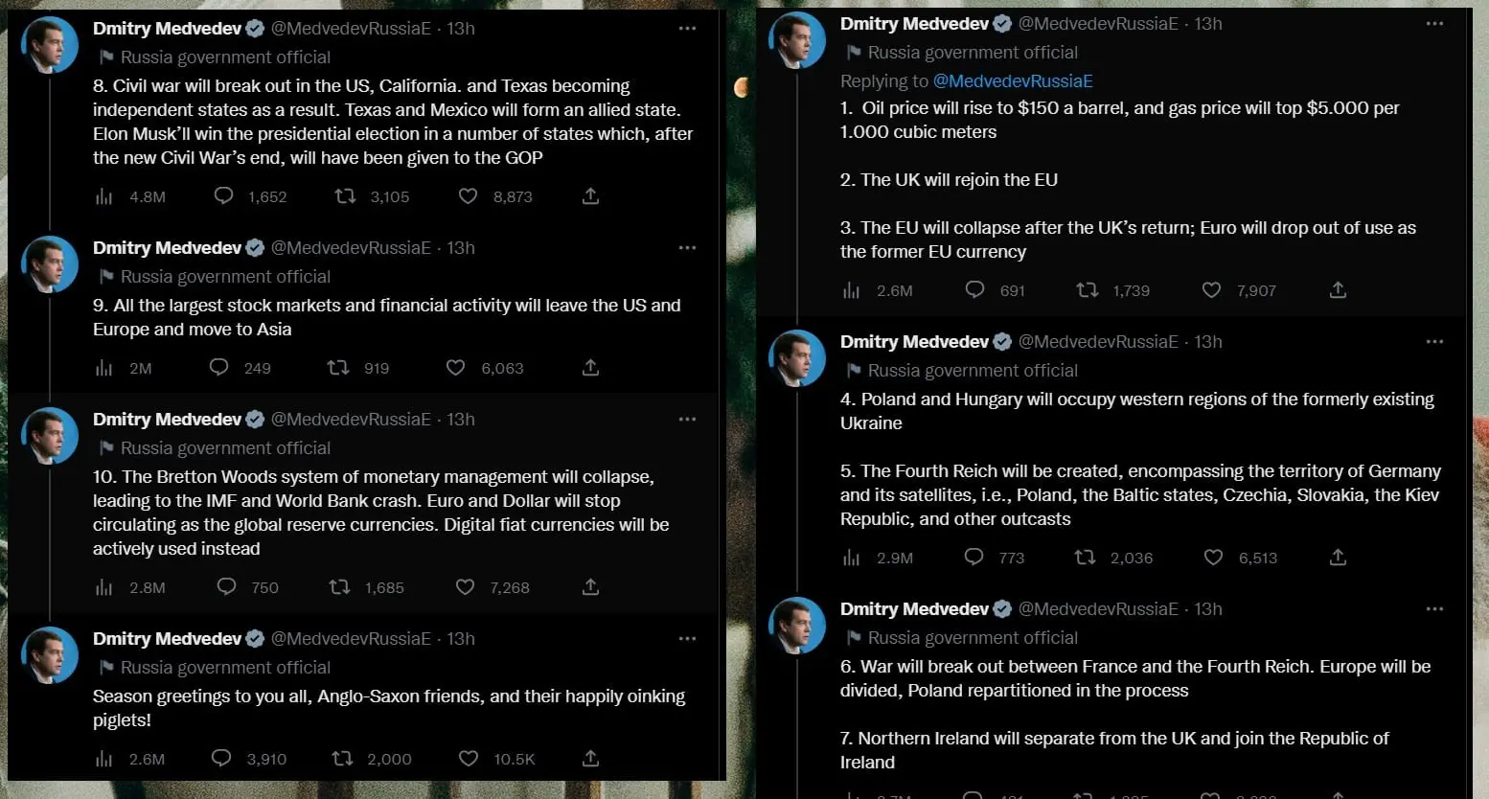Open the @MedvedevRussiaE link in Replying to
The image size is (1489, 799).
click(1013, 81)
